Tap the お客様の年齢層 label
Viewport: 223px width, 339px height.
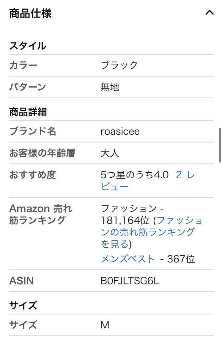42,153
